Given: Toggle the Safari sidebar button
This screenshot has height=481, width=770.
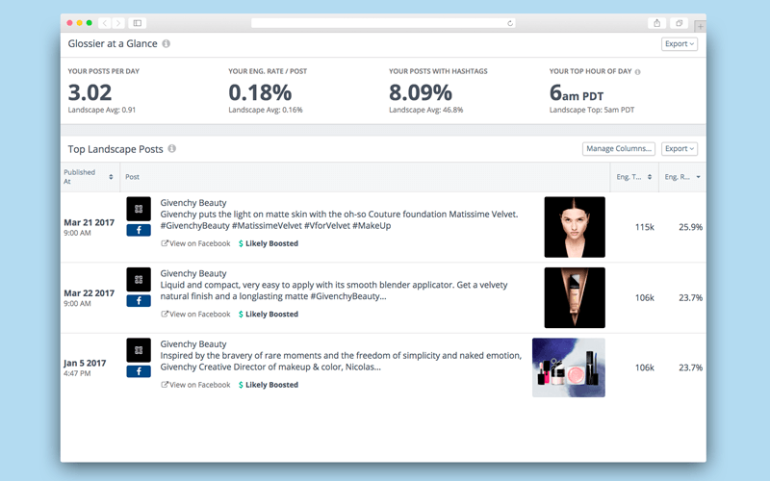Looking at the screenshot, I should pos(138,23).
